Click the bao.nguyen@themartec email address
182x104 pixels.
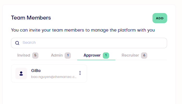(x=54, y=77)
